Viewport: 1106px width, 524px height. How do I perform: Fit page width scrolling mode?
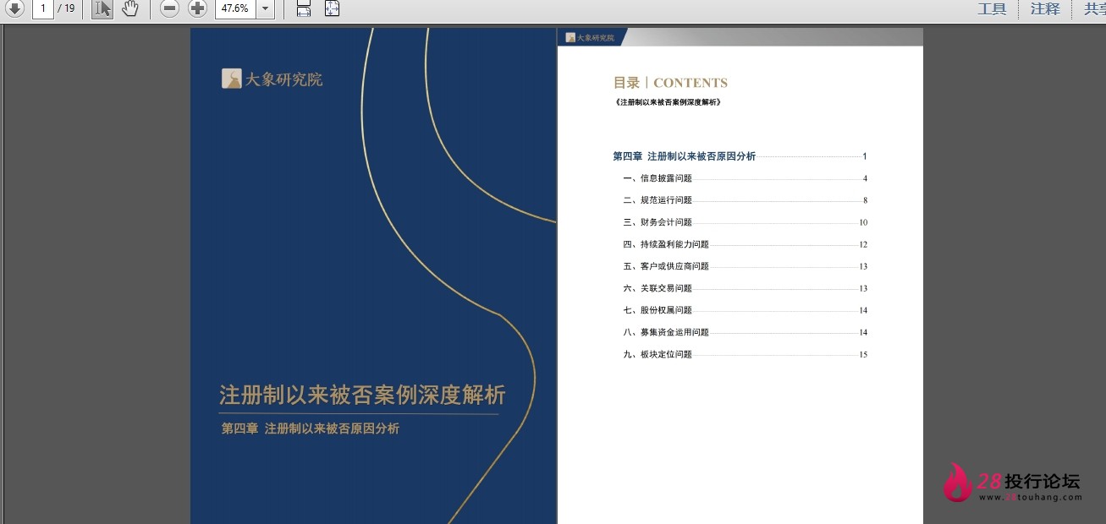pyautogui.click(x=304, y=8)
